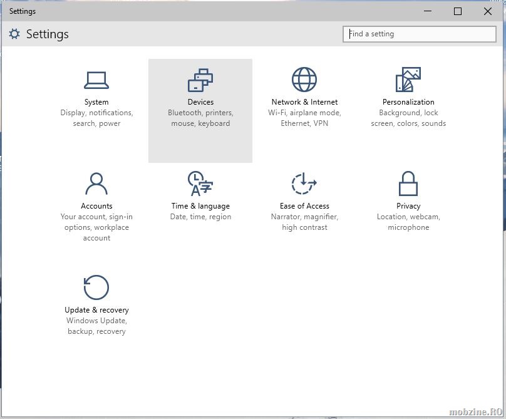The image size is (506, 419).
Task: Click the Accounts person icon
Action: [96, 184]
